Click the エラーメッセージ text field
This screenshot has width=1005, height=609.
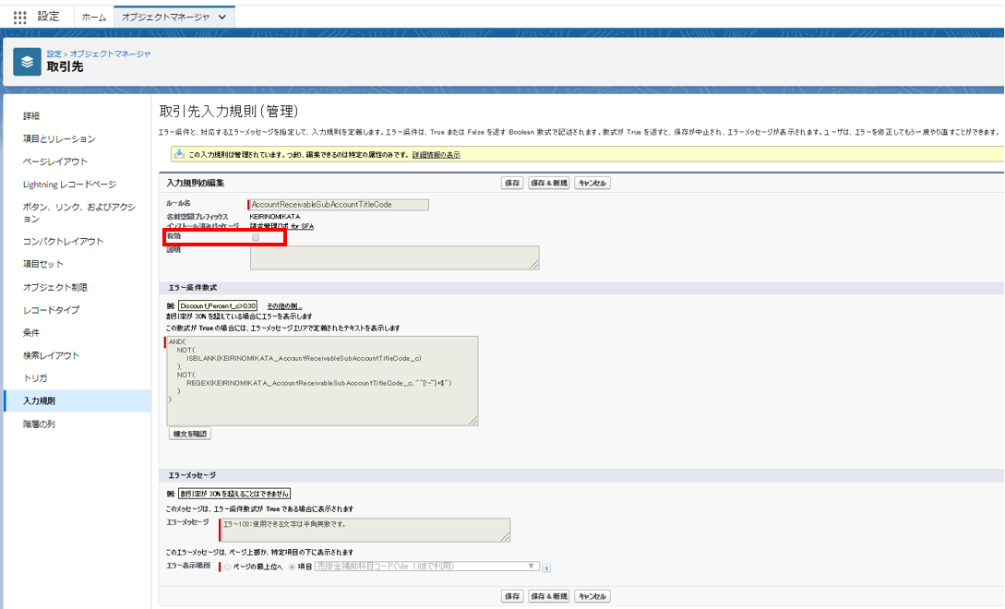[x=365, y=530]
